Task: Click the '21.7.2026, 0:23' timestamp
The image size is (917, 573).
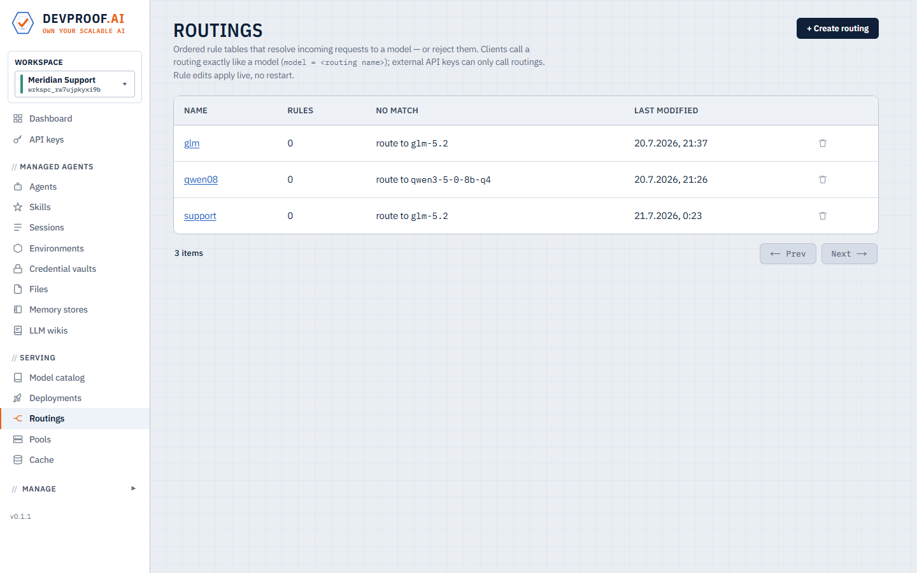Action: tap(668, 216)
